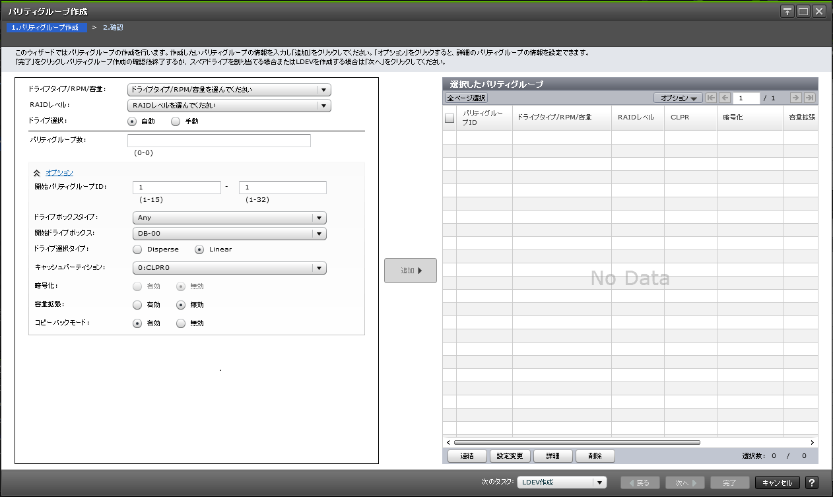Click the parity group count input field

click(218, 140)
